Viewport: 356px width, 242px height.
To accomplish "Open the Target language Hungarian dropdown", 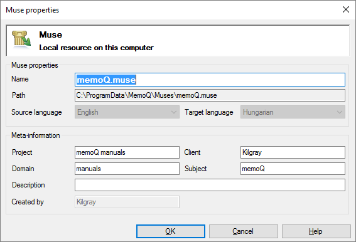I will point(293,112).
